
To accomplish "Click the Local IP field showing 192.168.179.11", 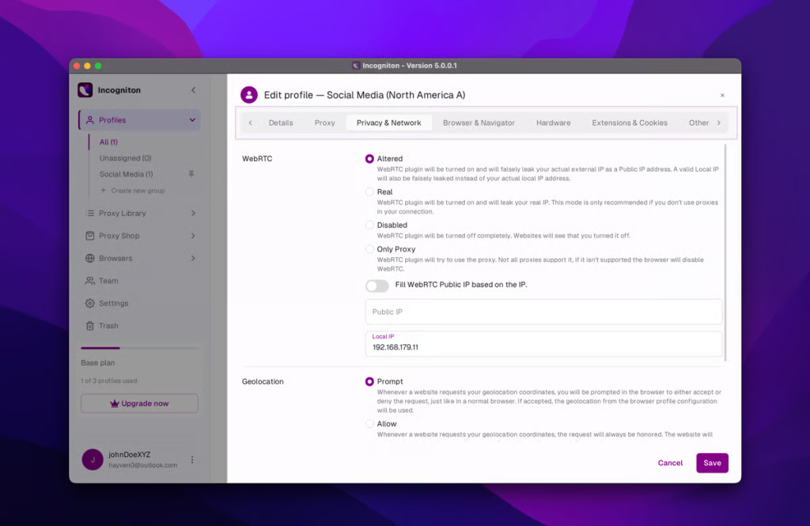I will pyautogui.click(x=543, y=343).
